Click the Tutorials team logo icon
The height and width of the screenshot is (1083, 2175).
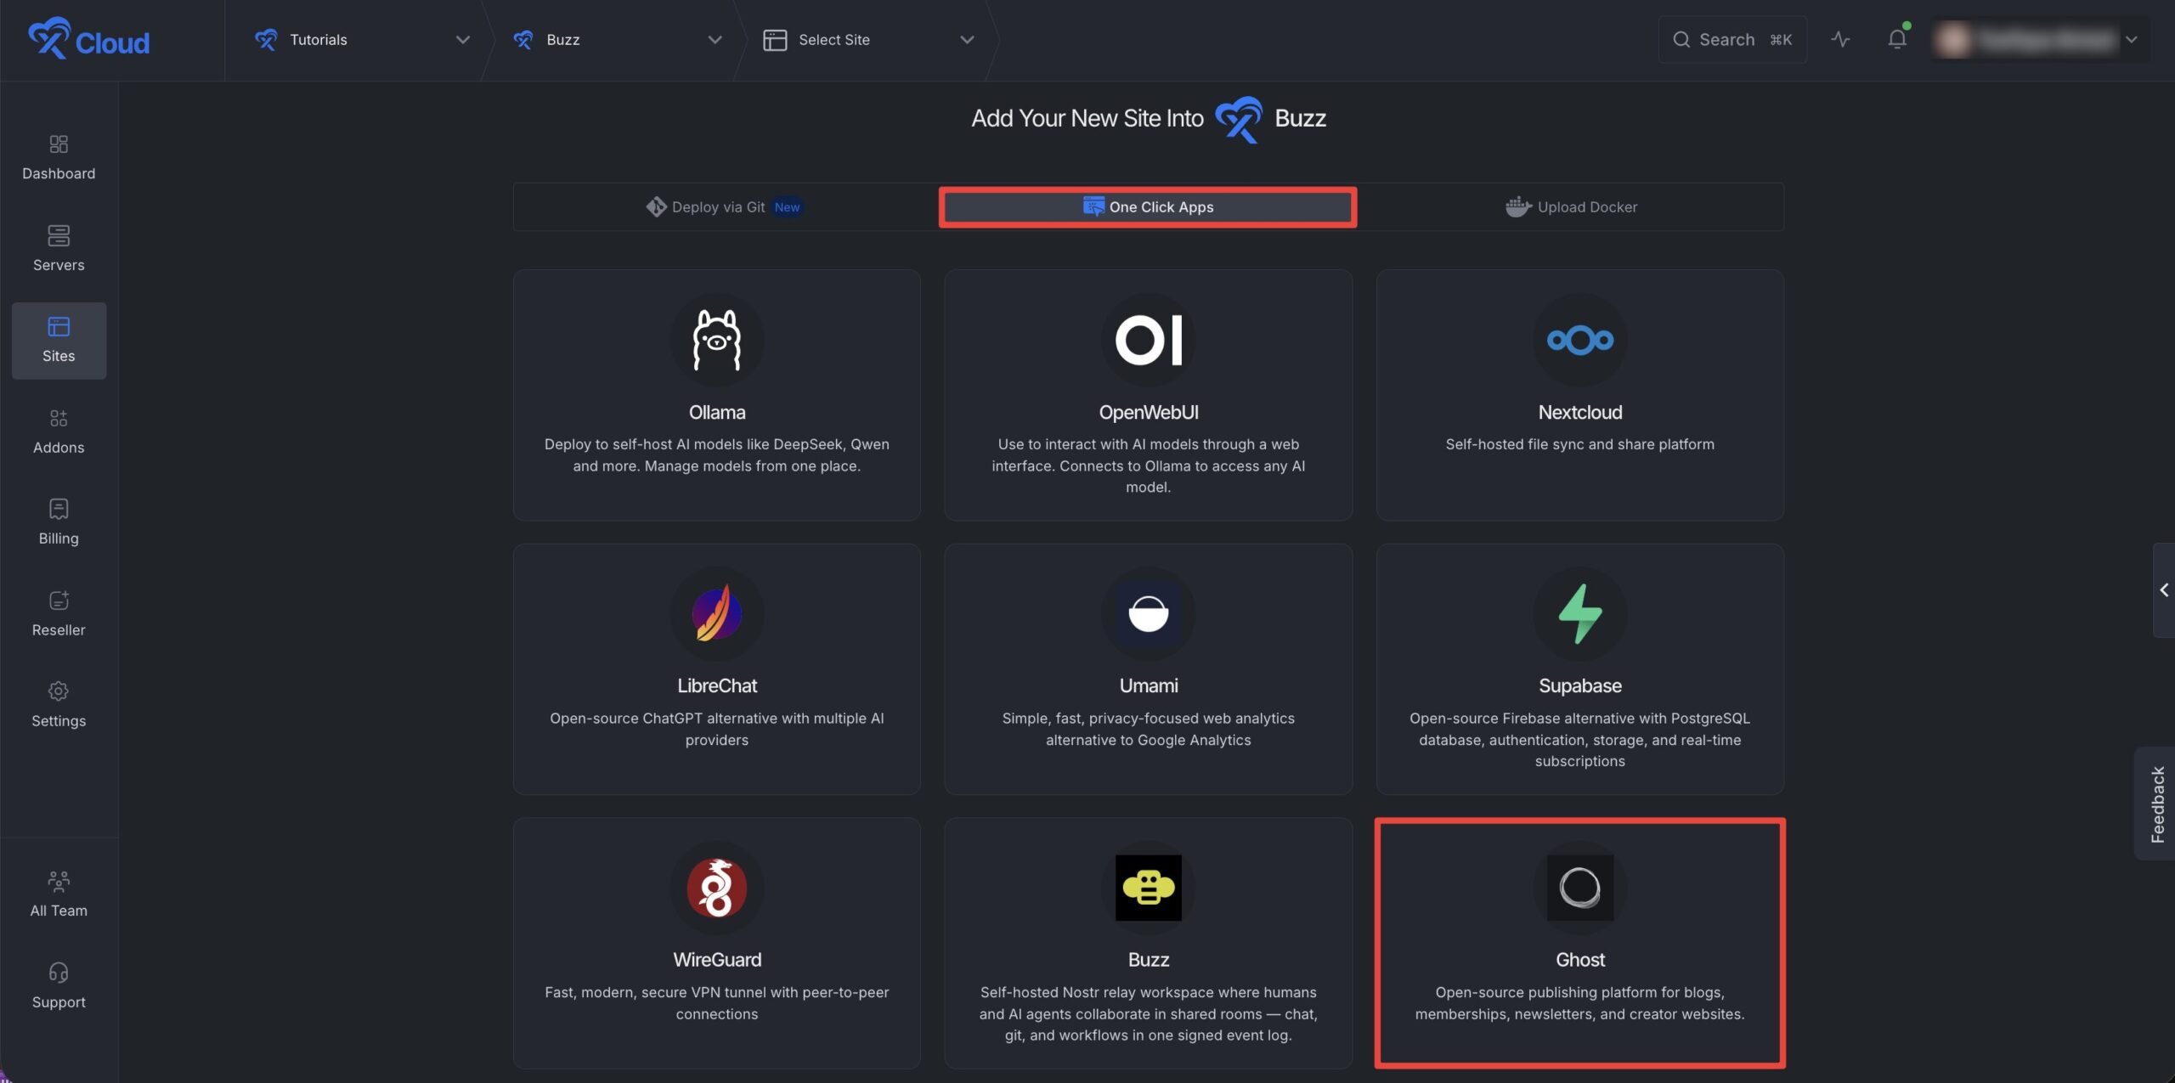coord(266,40)
